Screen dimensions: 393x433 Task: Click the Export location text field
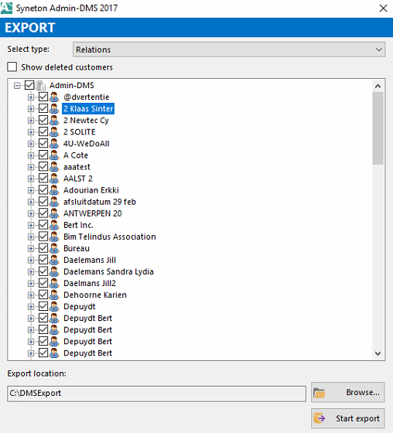[x=156, y=394]
